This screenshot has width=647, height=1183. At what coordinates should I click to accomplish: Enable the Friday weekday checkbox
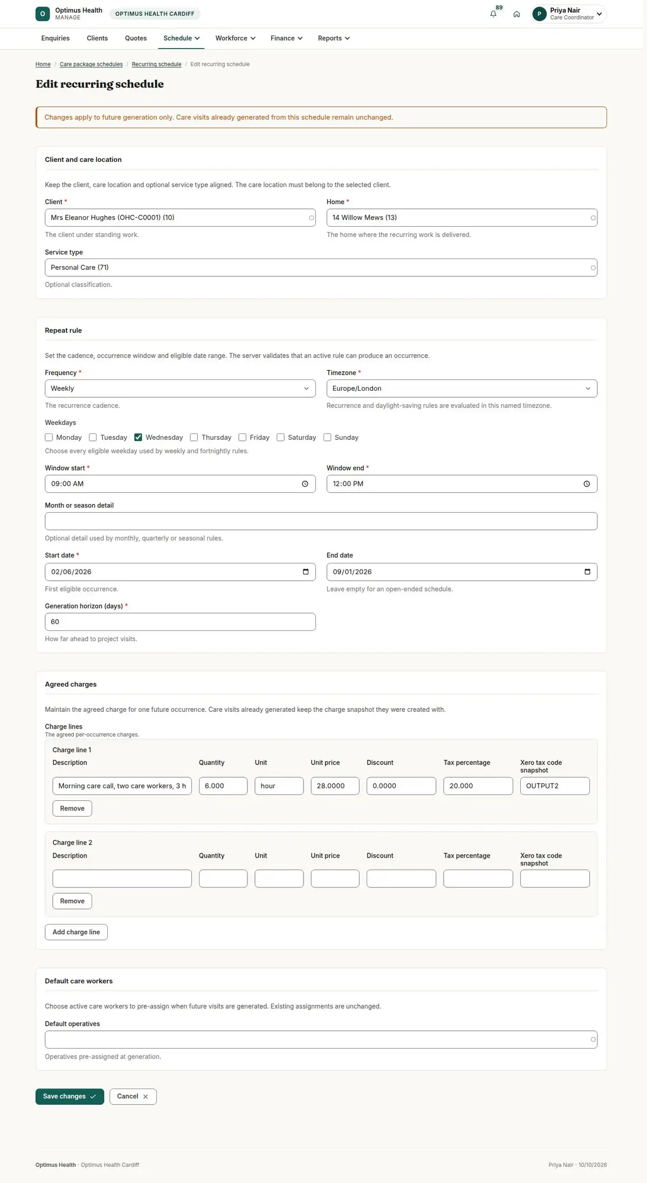(x=243, y=438)
